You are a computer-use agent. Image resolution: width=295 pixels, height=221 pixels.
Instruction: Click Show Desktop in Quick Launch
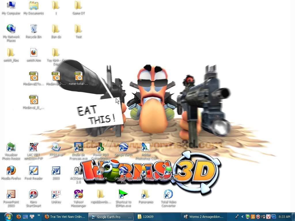[x=25, y=217]
